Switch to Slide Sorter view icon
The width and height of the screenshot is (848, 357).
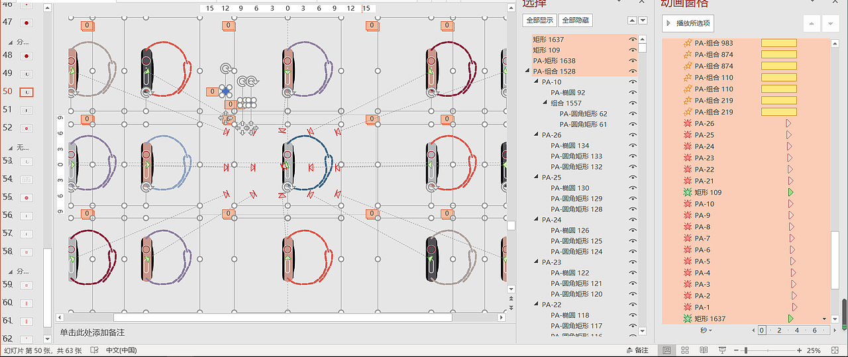point(686,350)
